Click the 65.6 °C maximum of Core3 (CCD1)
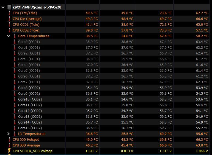 166,59
